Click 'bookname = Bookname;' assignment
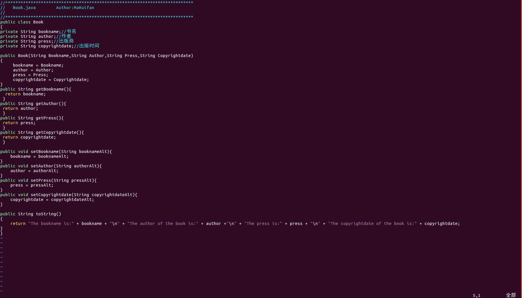Screen dimensions: 522x298 point(38,65)
